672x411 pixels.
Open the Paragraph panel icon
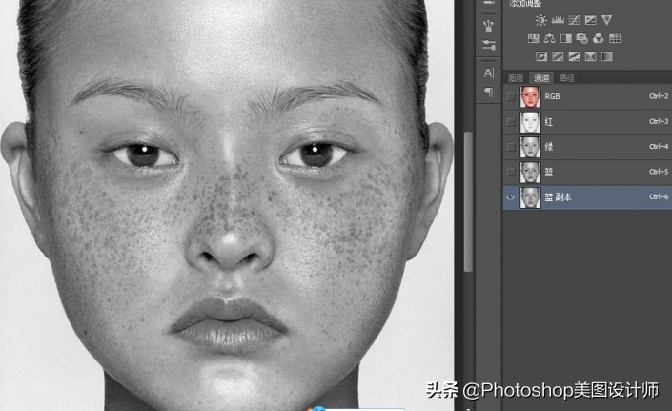pyautogui.click(x=489, y=92)
